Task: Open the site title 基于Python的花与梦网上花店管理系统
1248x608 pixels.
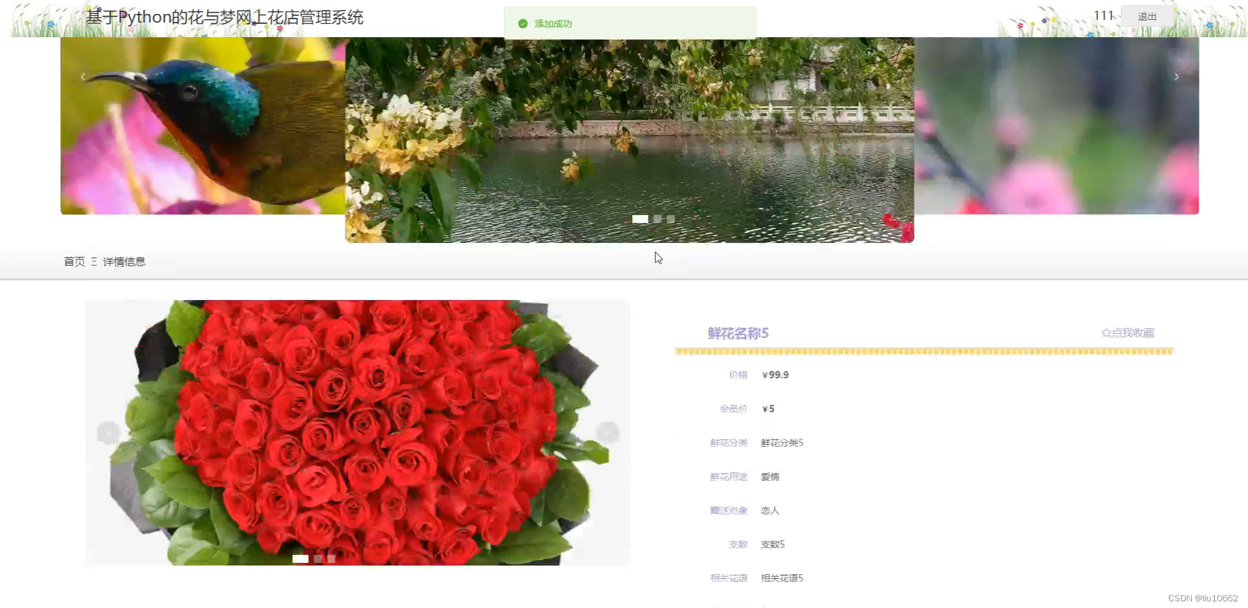Action: (223, 17)
